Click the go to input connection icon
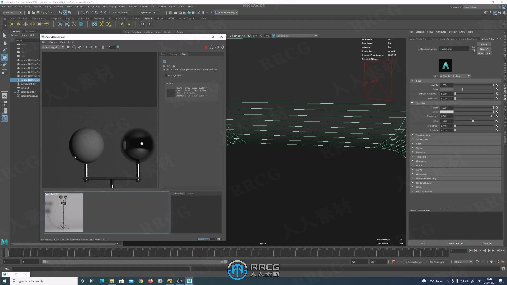507x285 pixels. (473, 46)
